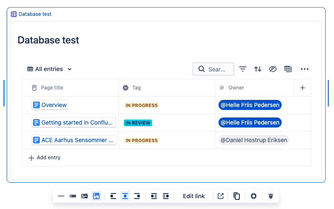Screen dimensions: 334x209
Task: Click the tag chevron icon in Tag header
Action: (x=126, y=88)
